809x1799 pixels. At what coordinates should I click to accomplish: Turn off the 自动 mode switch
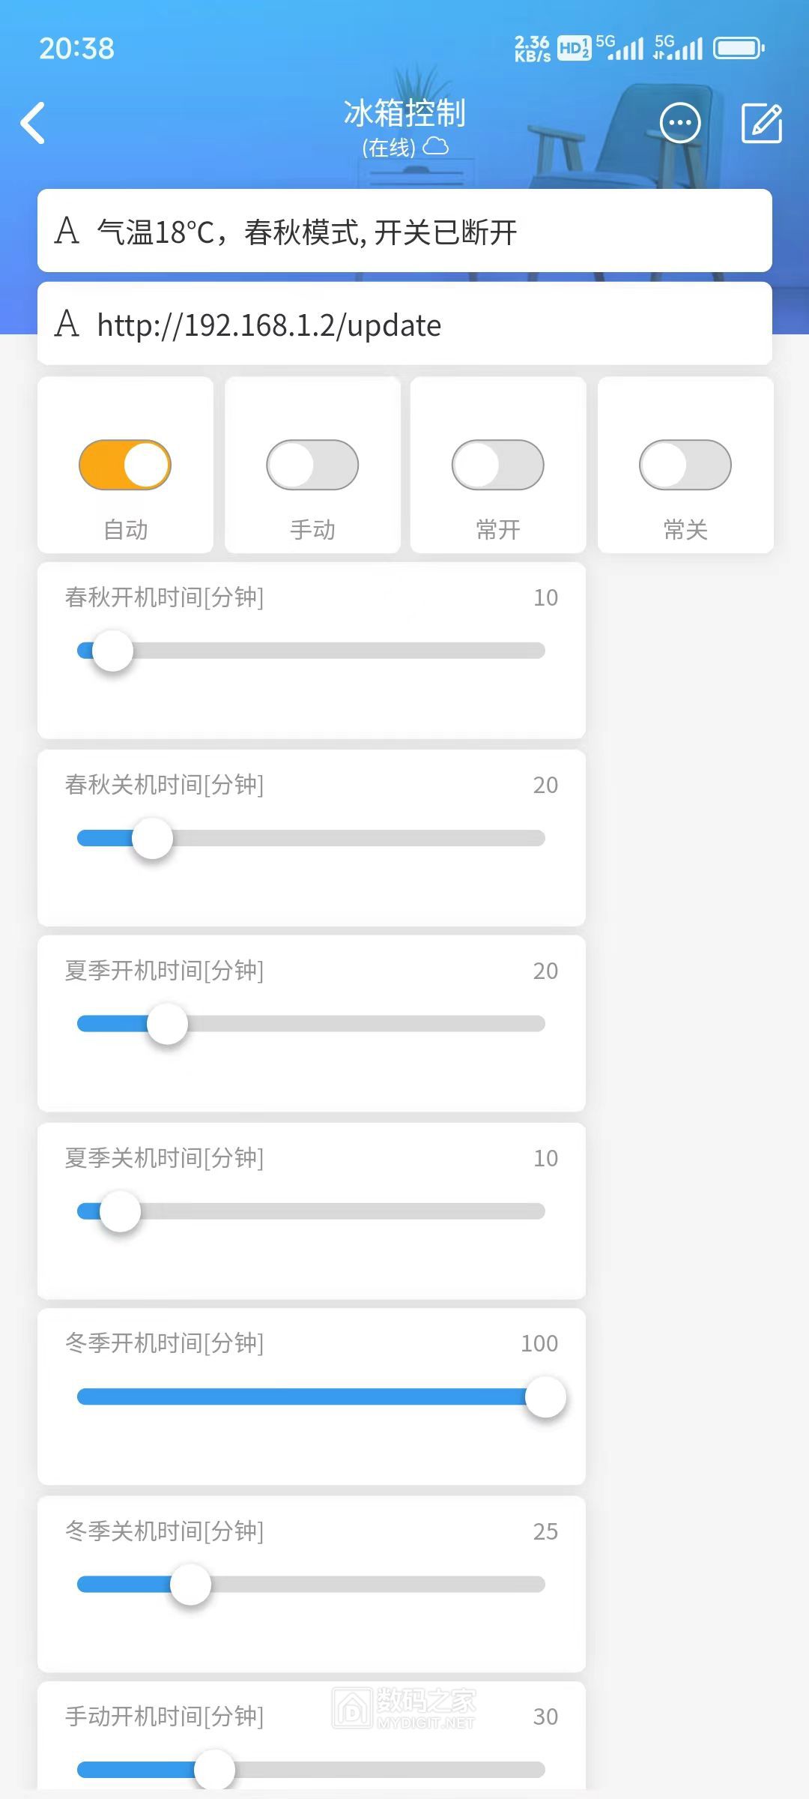coord(125,465)
